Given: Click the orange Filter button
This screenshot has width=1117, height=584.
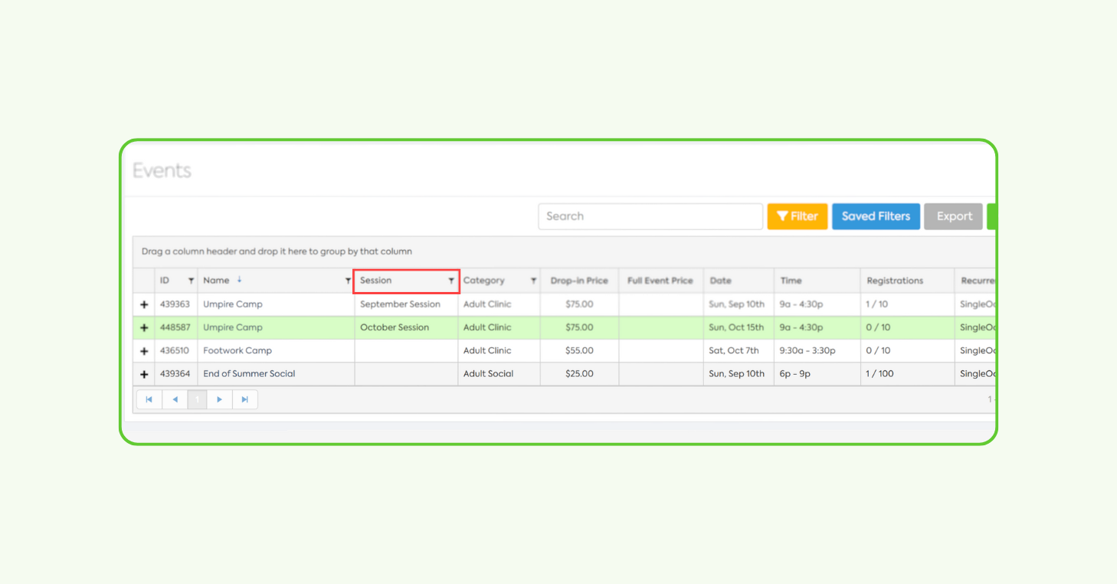Looking at the screenshot, I should coord(797,216).
